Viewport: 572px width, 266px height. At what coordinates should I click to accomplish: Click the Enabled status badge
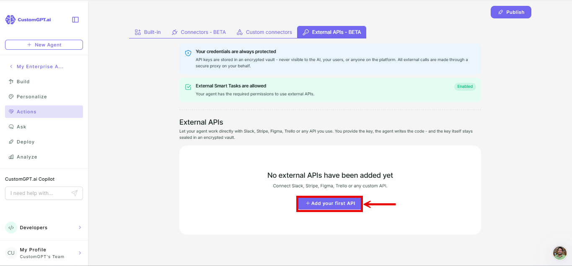[465, 87]
